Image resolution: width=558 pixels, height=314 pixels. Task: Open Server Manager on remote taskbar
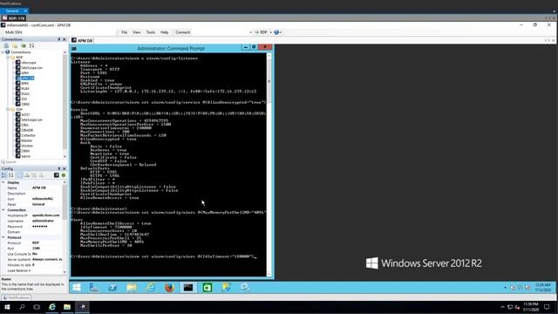pyautogui.click(x=93, y=287)
